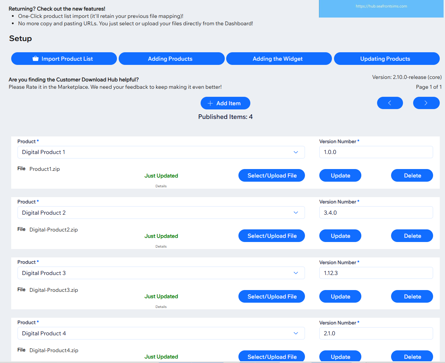Image resolution: width=445 pixels, height=363 pixels.
Task: Click the next page arrow button
Action: [x=426, y=103]
